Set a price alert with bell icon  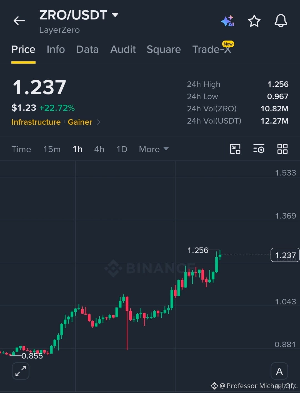click(281, 21)
